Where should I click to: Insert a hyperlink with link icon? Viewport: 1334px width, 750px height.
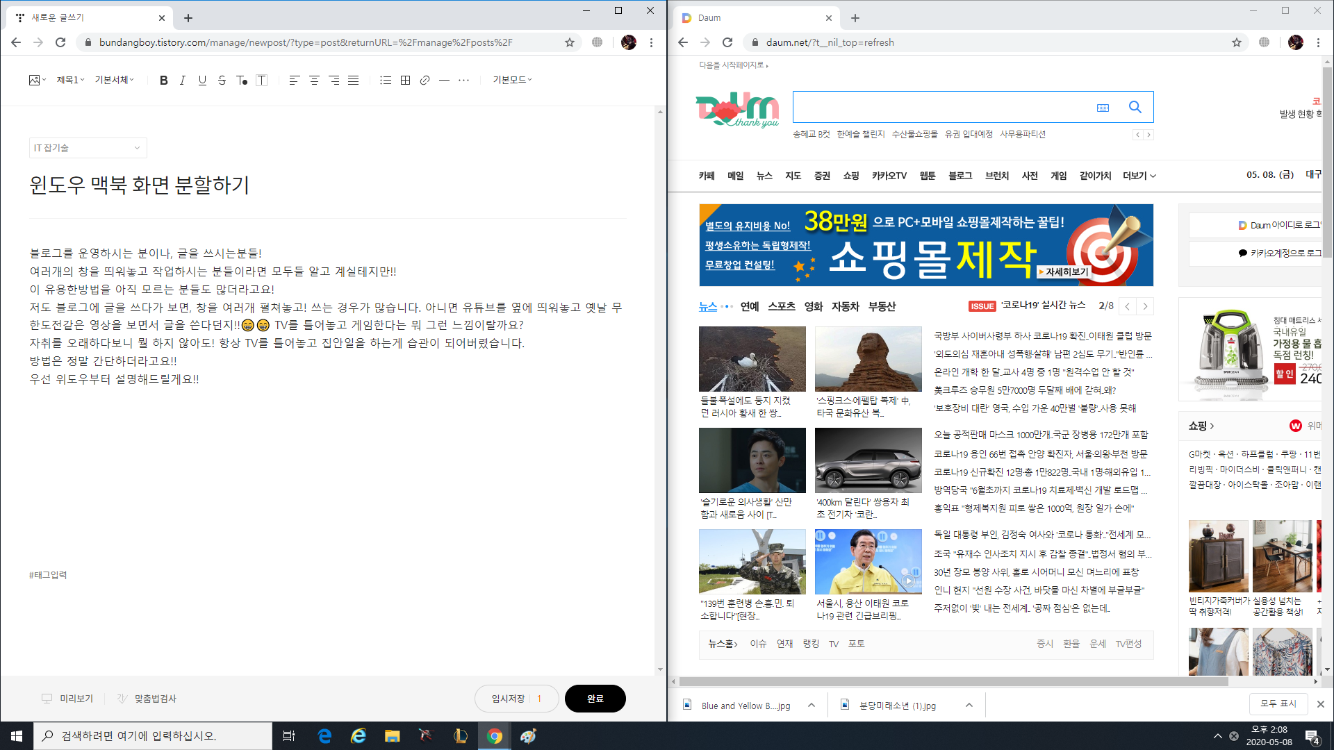coord(425,81)
